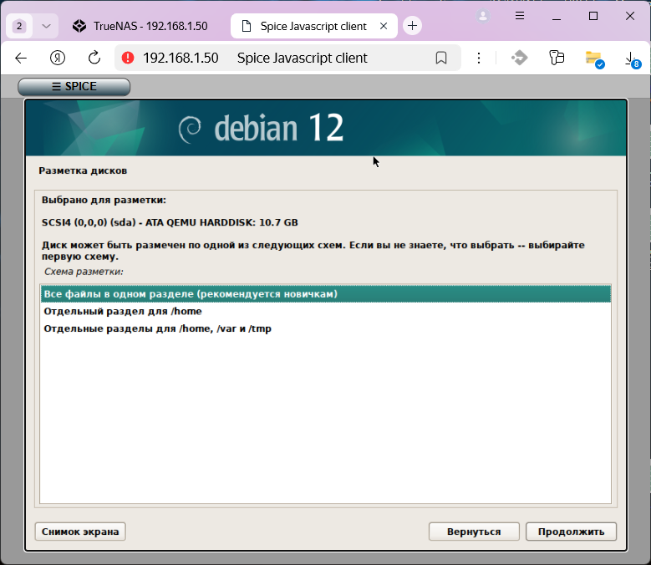Open the tab counter showing 2

click(19, 26)
